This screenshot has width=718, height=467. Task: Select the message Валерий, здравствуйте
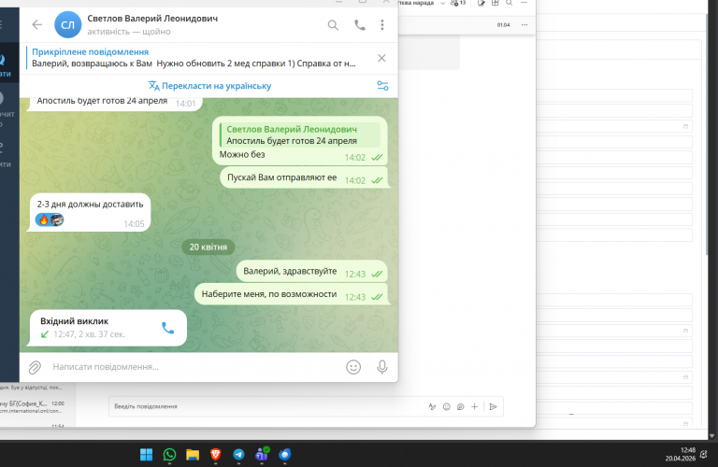tap(290, 271)
